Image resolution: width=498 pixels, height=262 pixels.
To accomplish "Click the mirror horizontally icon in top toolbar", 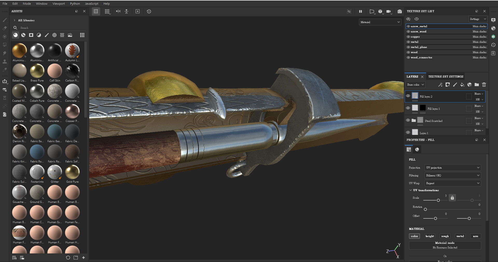I will click(118, 11).
